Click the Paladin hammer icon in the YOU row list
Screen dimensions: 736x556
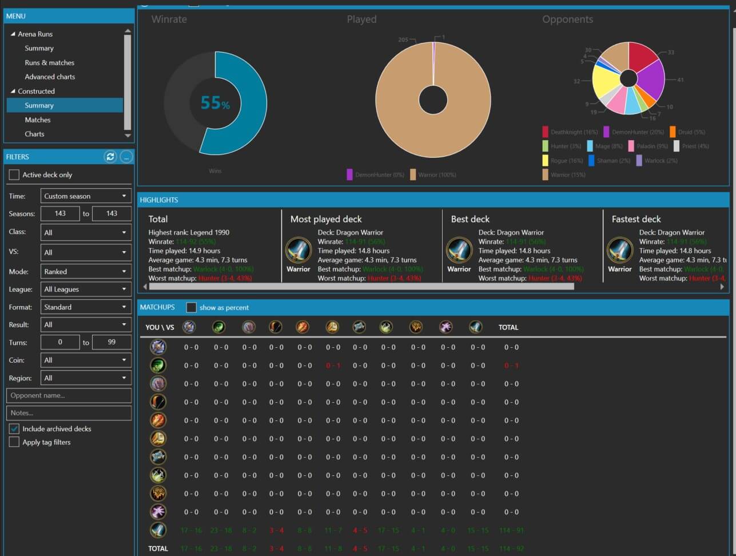[158, 439]
